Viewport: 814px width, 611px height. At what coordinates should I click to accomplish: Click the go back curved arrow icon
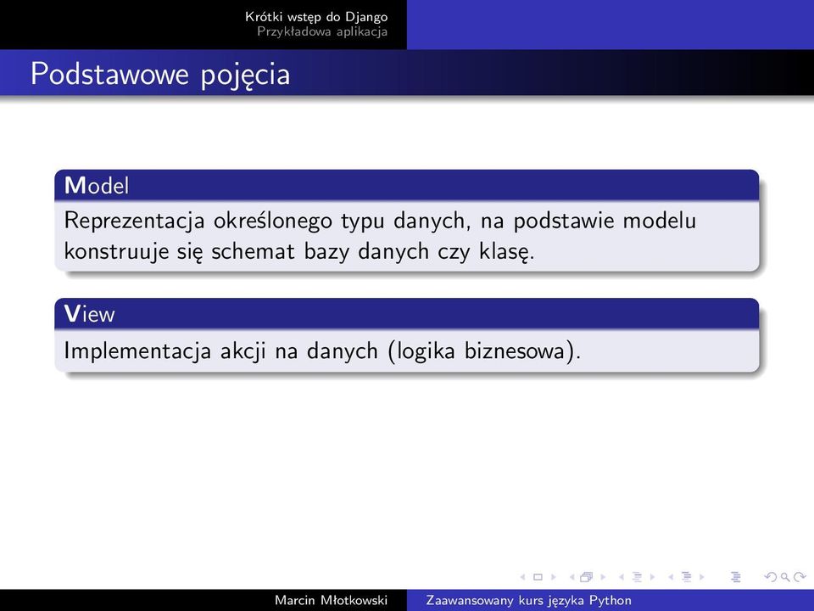coord(771,577)
